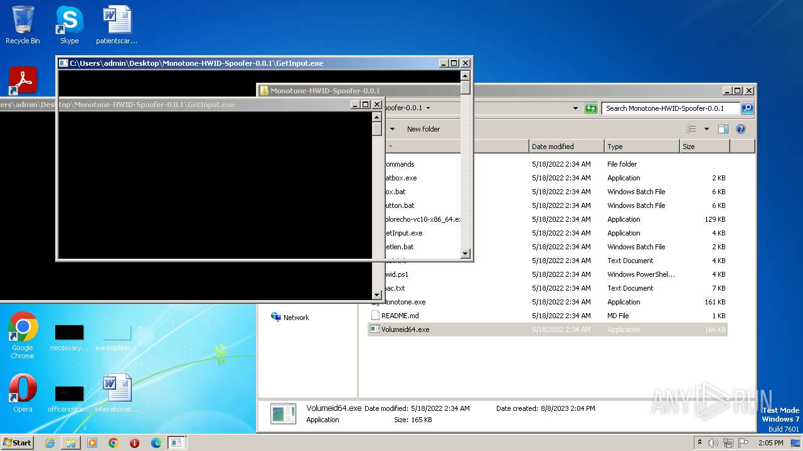Open Microsoft Edge from the taskbar
Viewport: 803px width, 451px height.
point(156,443)
